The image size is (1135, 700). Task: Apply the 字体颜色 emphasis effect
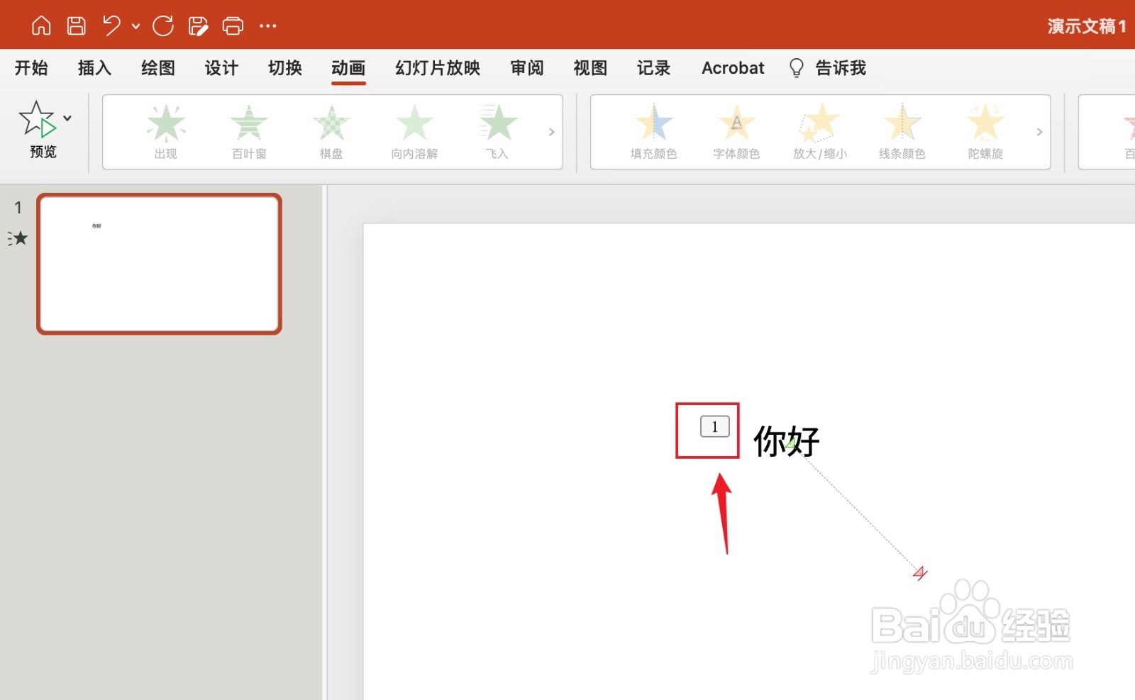tap(736, 132)
